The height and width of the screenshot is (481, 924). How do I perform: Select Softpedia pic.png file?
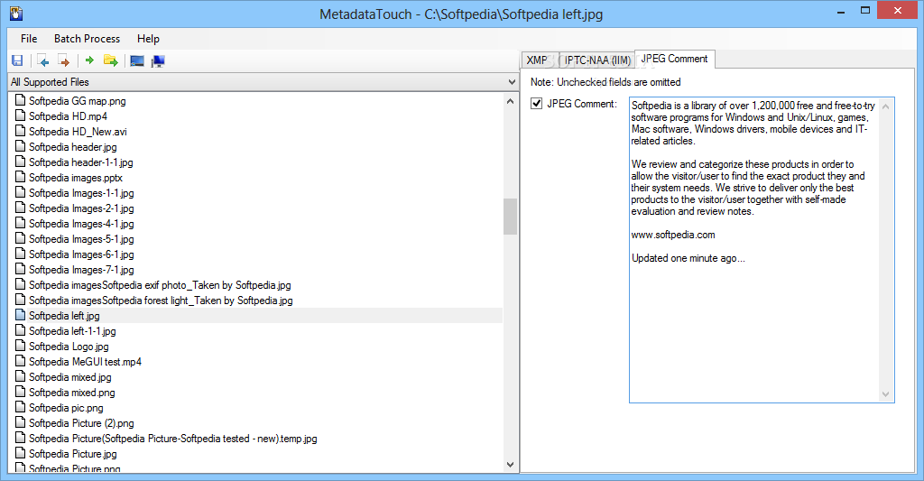(66, 407)
